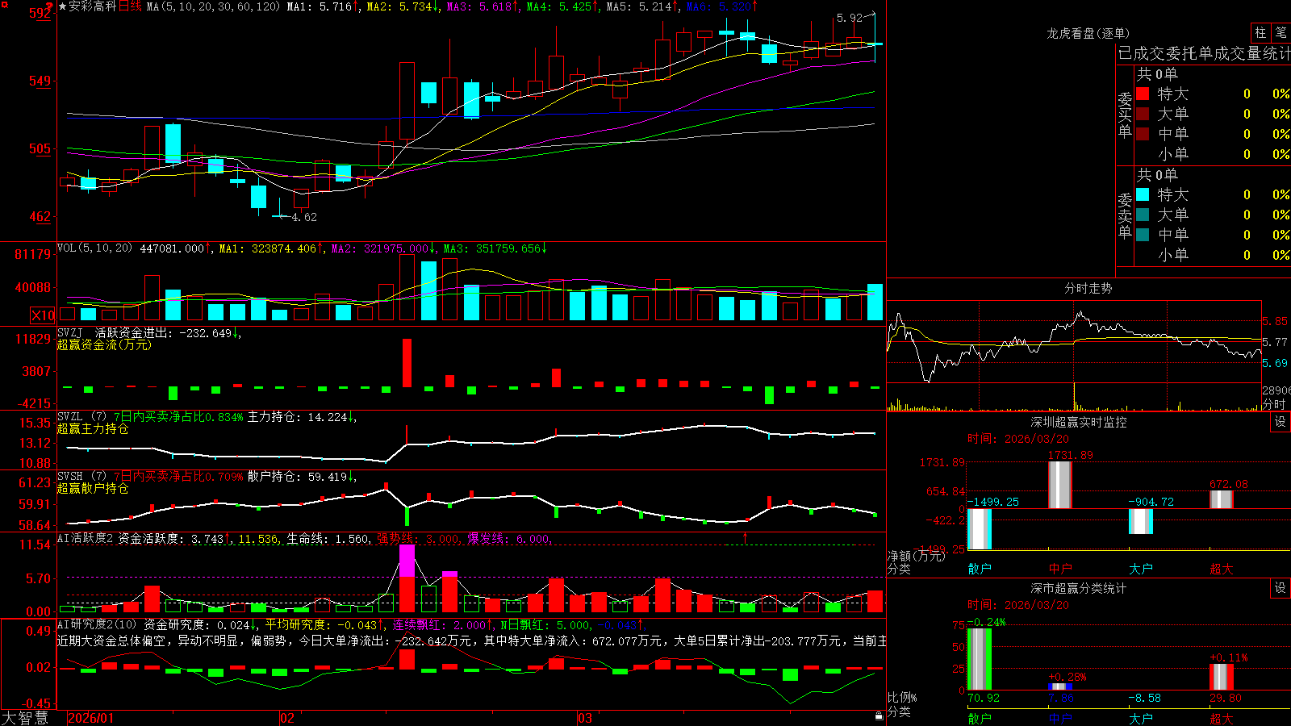1291x726 pixels.
Task: Click the stock name 安彩高科
Action: 93,6
